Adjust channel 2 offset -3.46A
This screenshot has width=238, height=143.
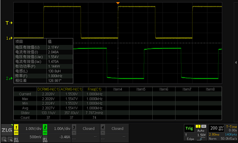click(x=65, y=137)
